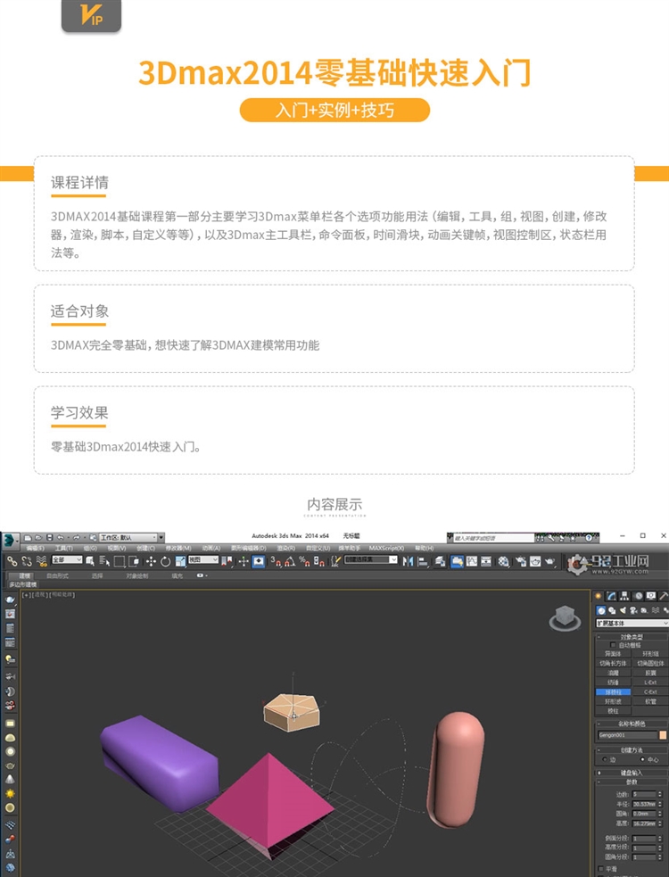Click Bind to Space Warp tool
The height and width of the screenshot is (877, 669).
tap(41, 561)
